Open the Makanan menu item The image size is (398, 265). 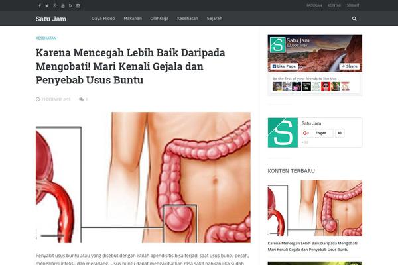click(x=133, y=19)
